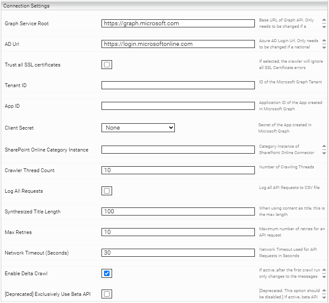329x303 pixels.
Task: Click the AD Url input field
Action: (x=178, y=44)
